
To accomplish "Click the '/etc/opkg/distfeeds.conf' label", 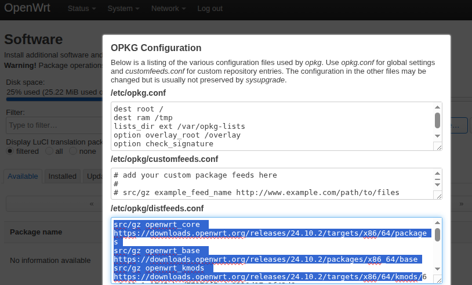I will (x=157, y=208).
